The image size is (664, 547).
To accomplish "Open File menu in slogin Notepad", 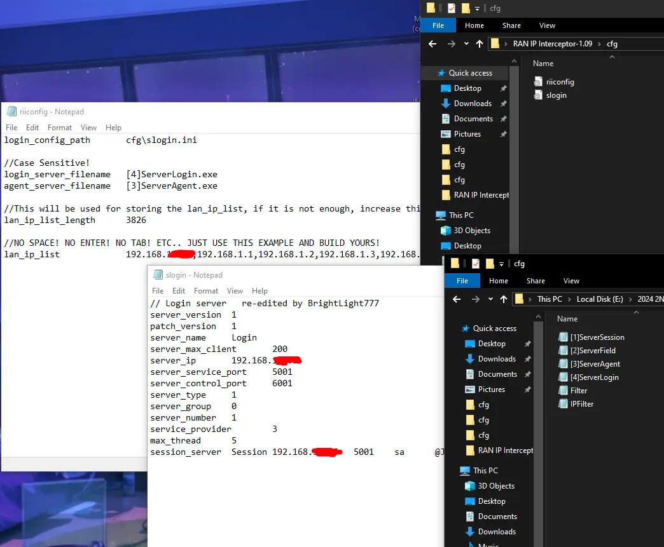I will [x=158, y=290].
